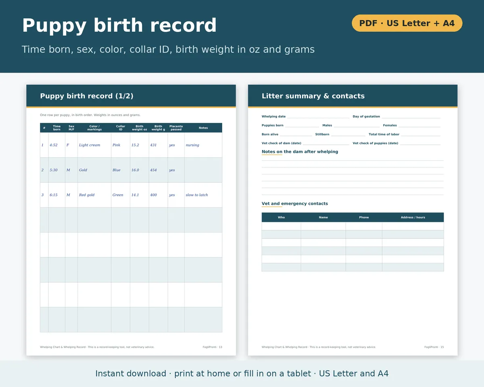Click the PDF · US Letter + A4 badge
The image size is (484, 387).
tap(407, 23)
